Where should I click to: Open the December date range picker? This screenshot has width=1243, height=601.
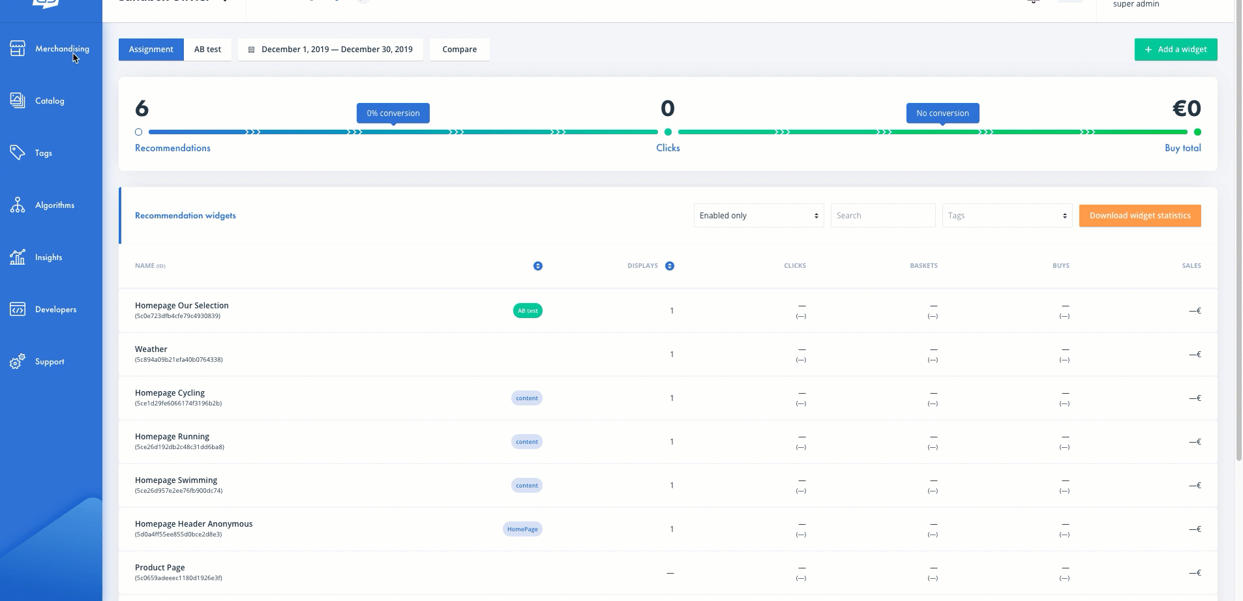coord(331,49)
